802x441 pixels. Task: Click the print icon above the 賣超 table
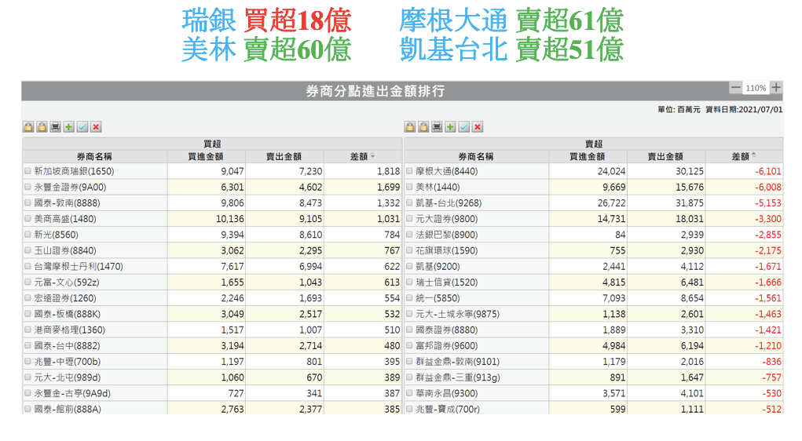(437, 127)
